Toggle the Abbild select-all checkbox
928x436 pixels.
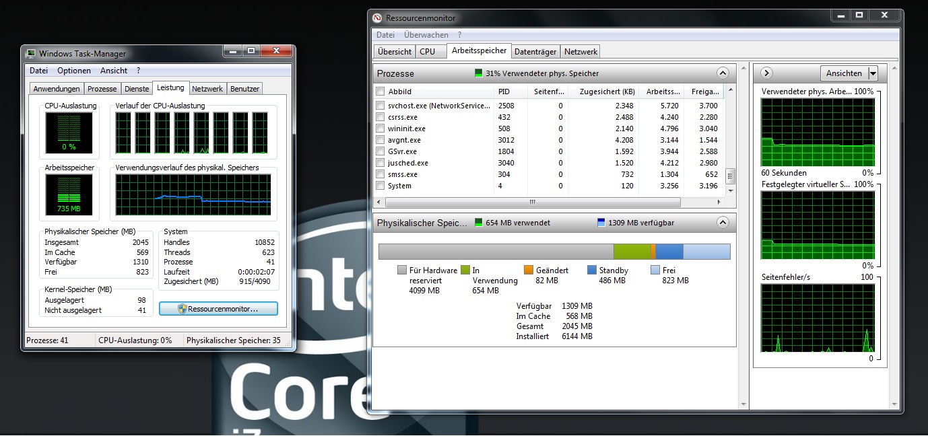click(380, 92)
